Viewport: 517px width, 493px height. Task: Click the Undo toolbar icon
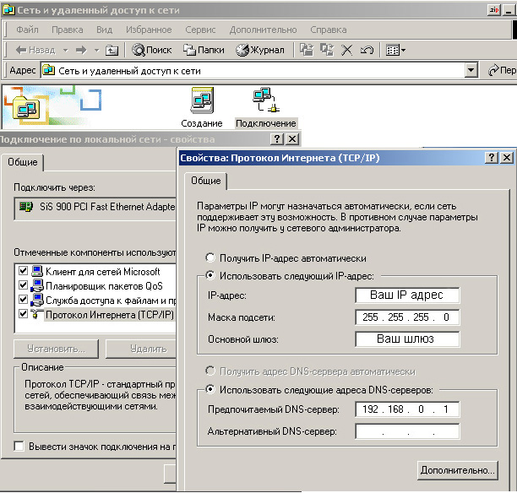[x=367, y=50]
